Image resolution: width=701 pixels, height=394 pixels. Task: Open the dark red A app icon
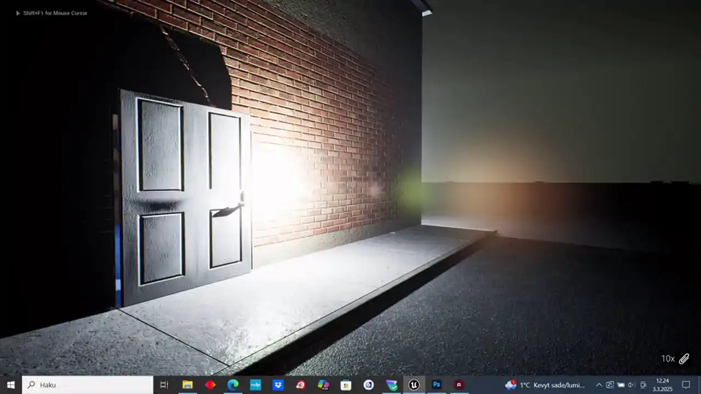459,385
